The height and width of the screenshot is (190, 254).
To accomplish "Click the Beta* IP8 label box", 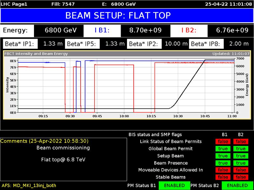I will click(207, 44).
